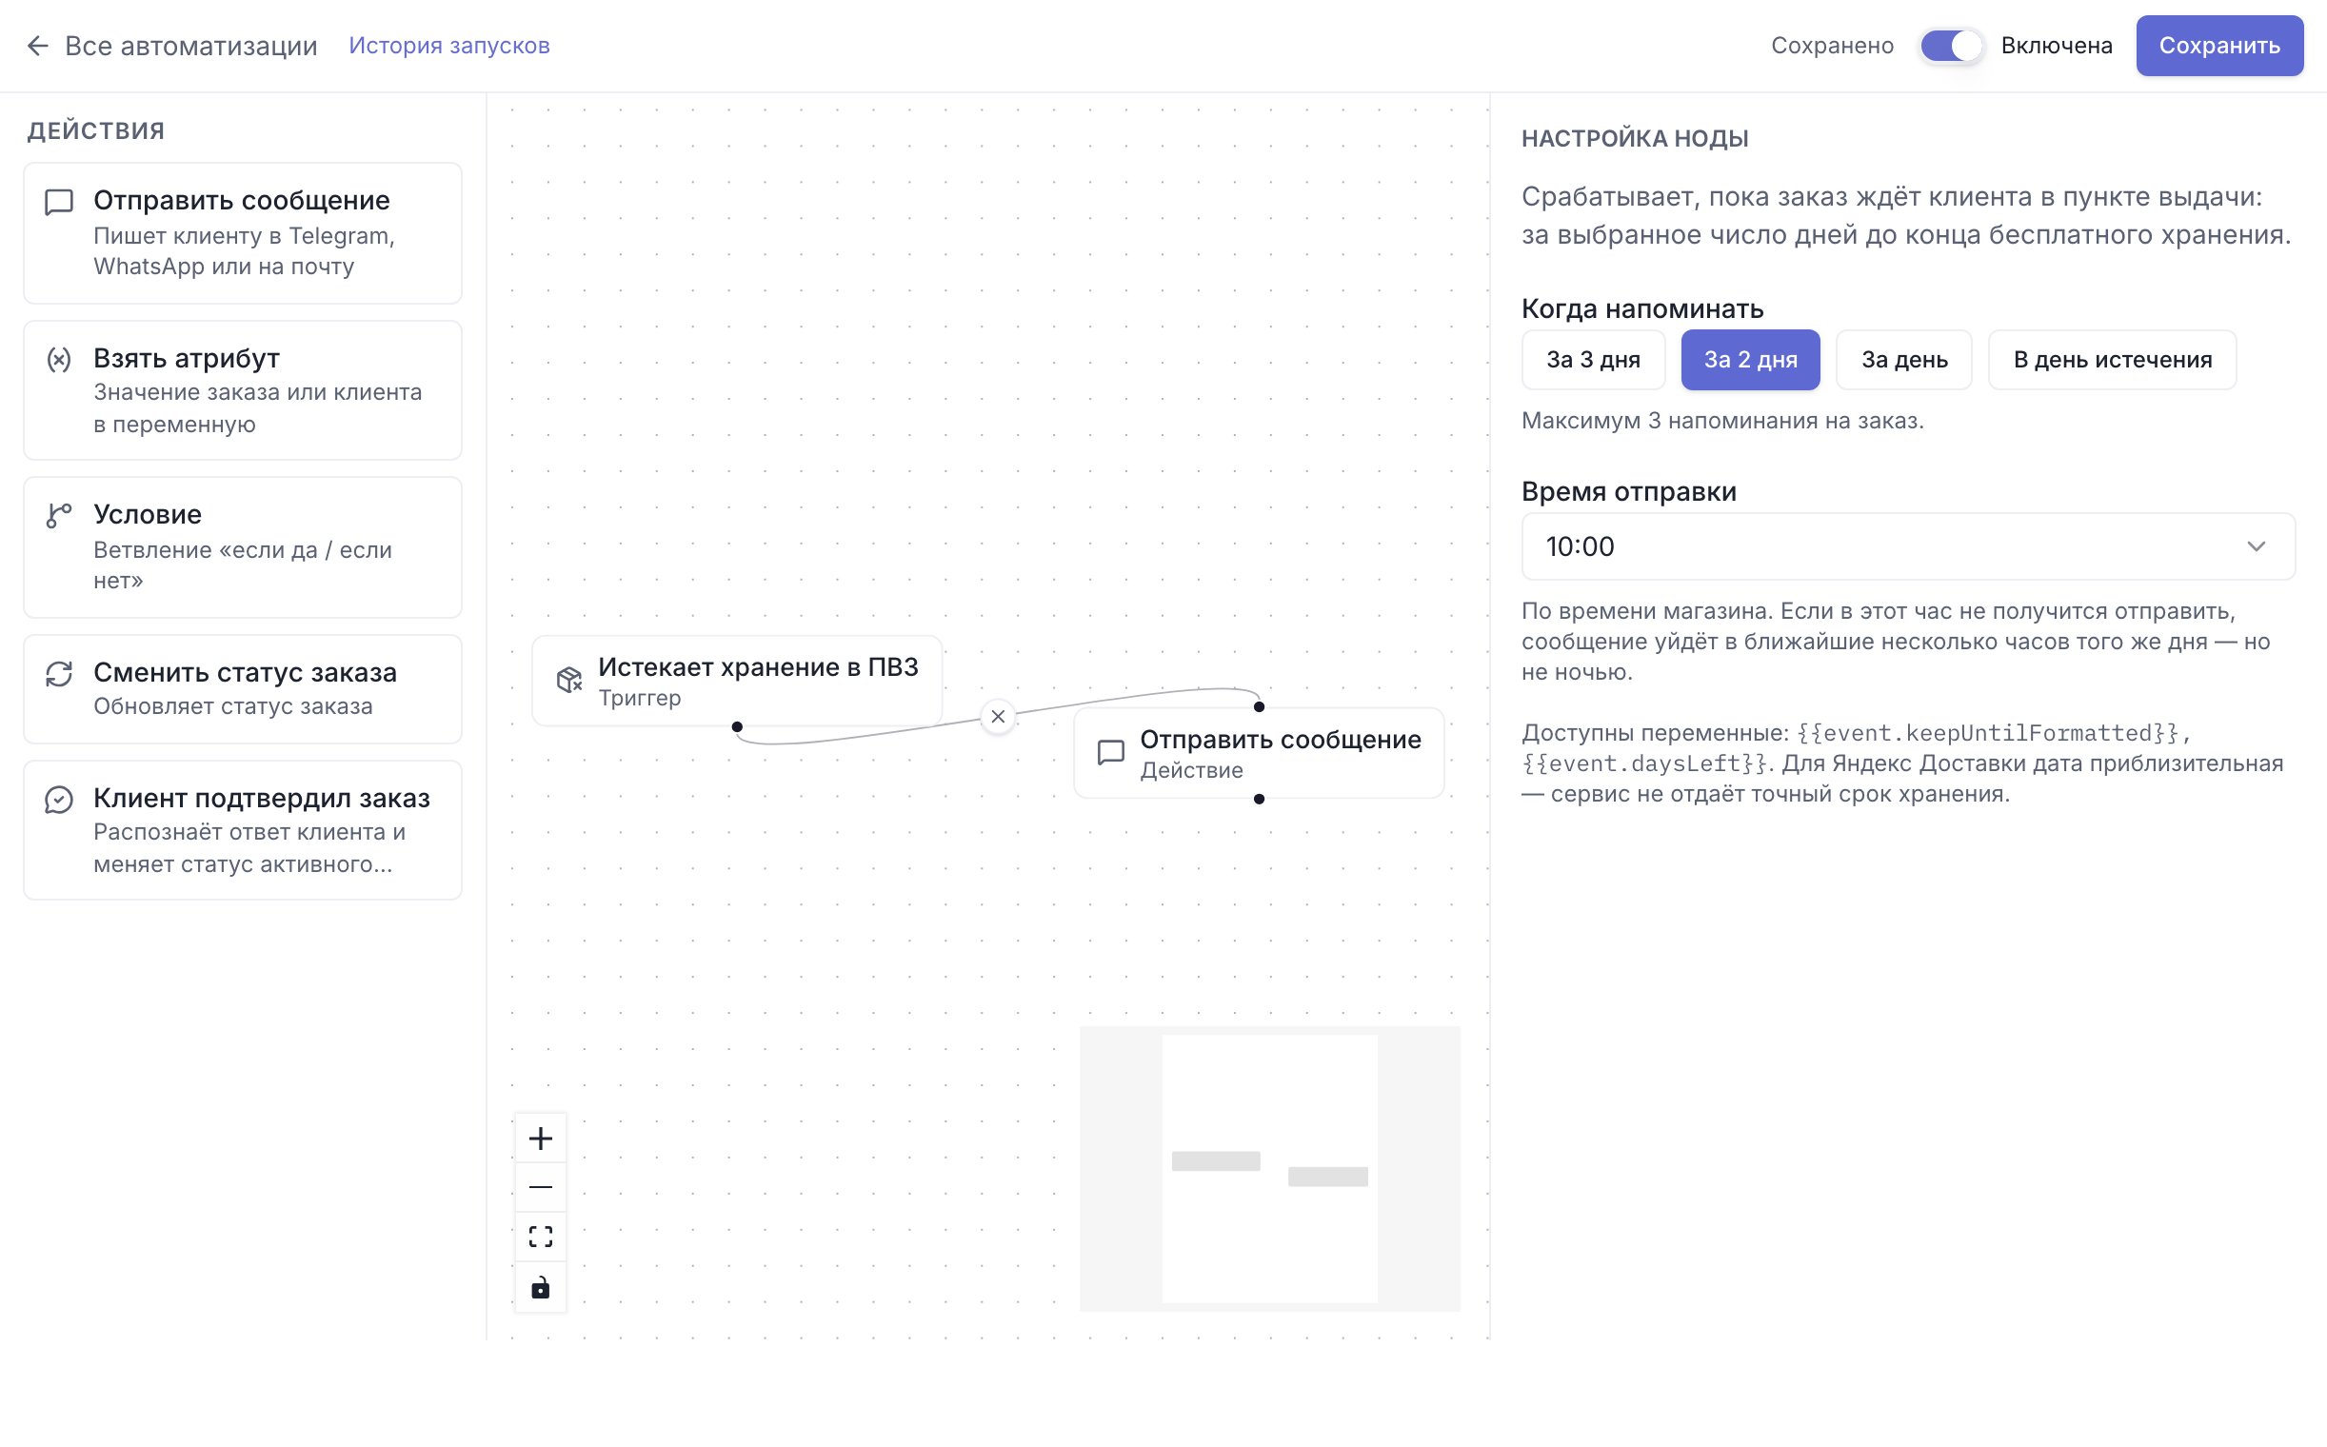Select «За 3 дня» reminder option
The image size is (2327, 1447).
[x=1593, y=360]
